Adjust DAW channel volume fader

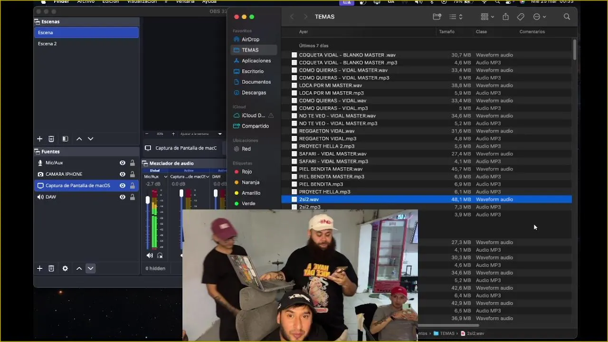216,193
